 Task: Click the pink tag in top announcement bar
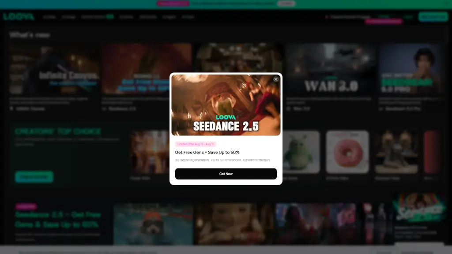point(173,4)
